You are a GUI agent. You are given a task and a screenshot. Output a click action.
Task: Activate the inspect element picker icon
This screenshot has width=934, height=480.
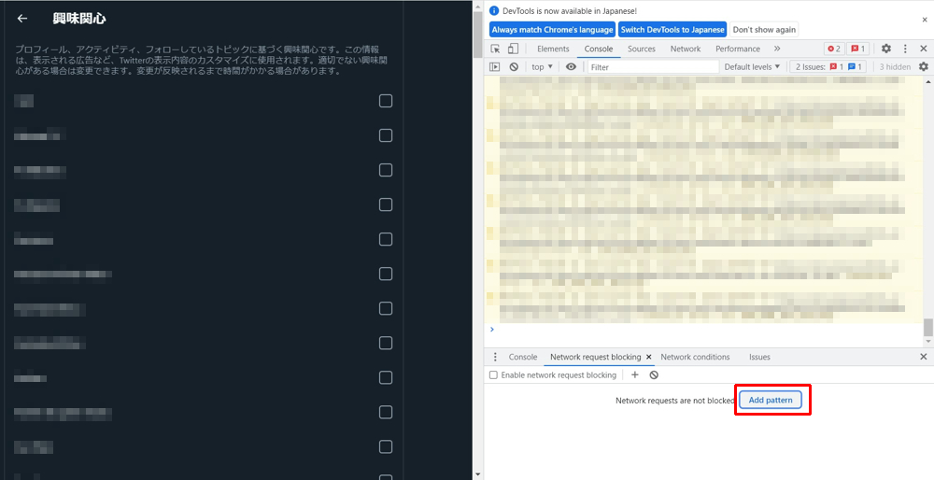click(x=495, y=49)
